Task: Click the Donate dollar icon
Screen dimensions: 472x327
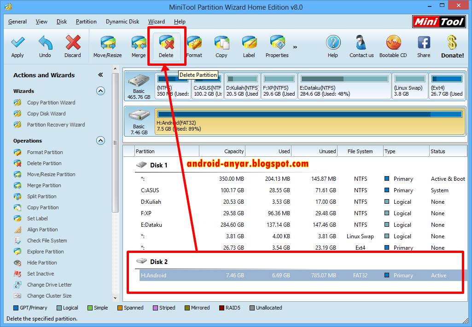Action: [x=452, y=42]
